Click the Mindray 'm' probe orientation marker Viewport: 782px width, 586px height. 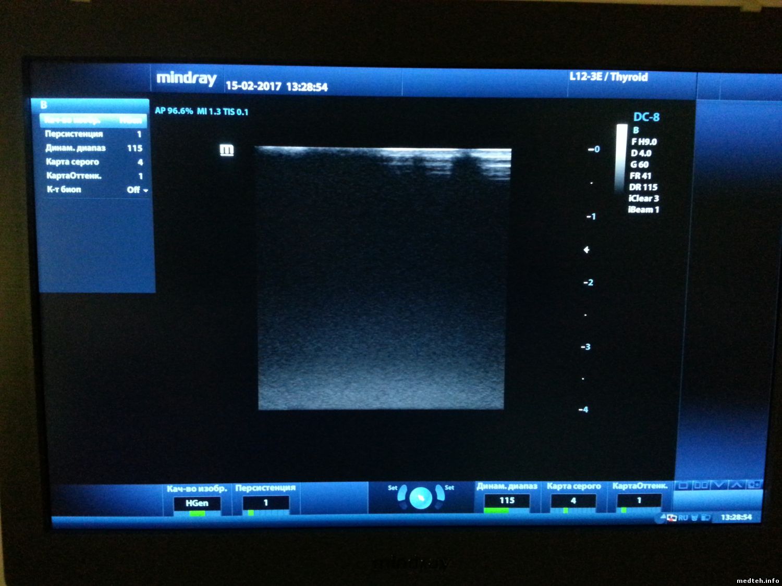click(227, 151)
